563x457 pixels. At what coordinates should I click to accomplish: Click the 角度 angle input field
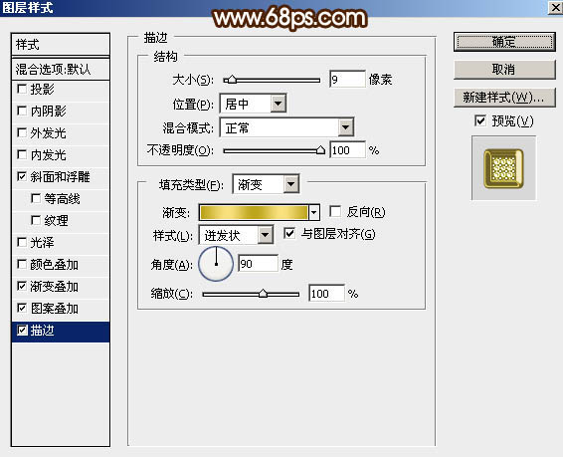[258, 264]
